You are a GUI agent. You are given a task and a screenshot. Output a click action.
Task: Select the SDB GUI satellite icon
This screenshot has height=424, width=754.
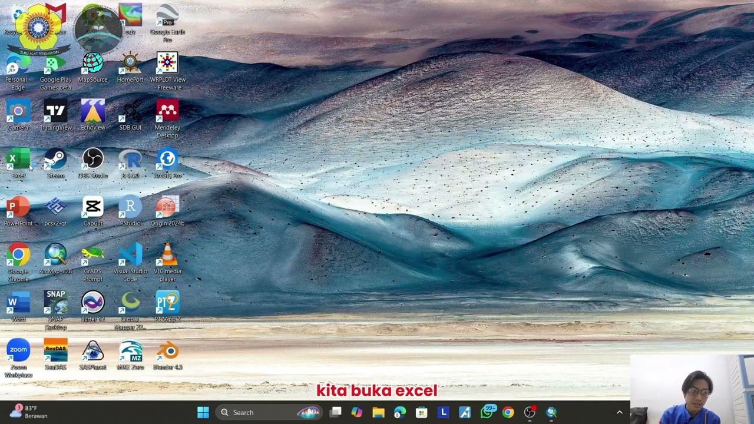[130, 115]
